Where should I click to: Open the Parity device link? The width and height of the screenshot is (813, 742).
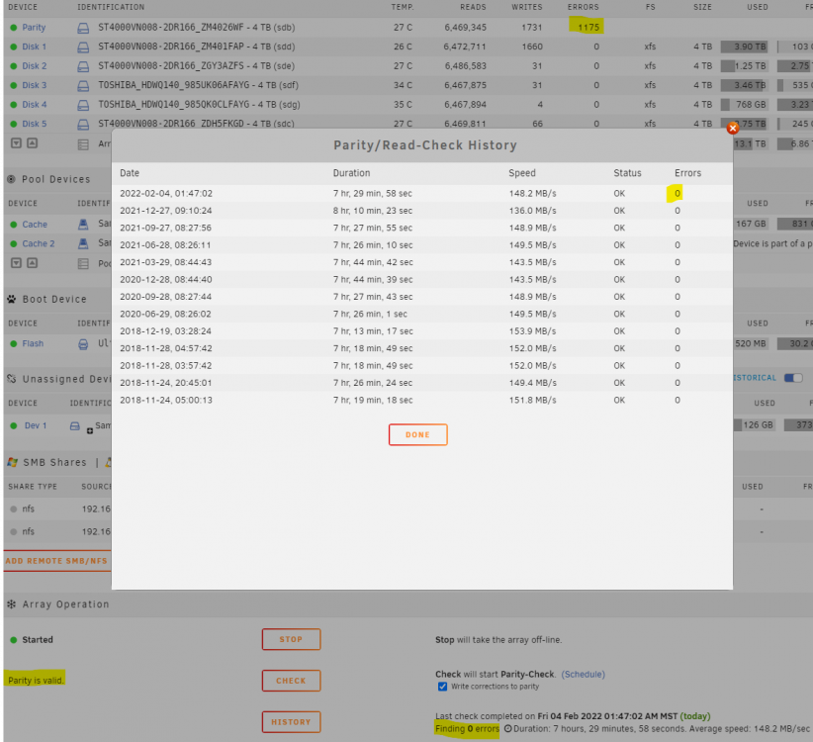[34, 28]
